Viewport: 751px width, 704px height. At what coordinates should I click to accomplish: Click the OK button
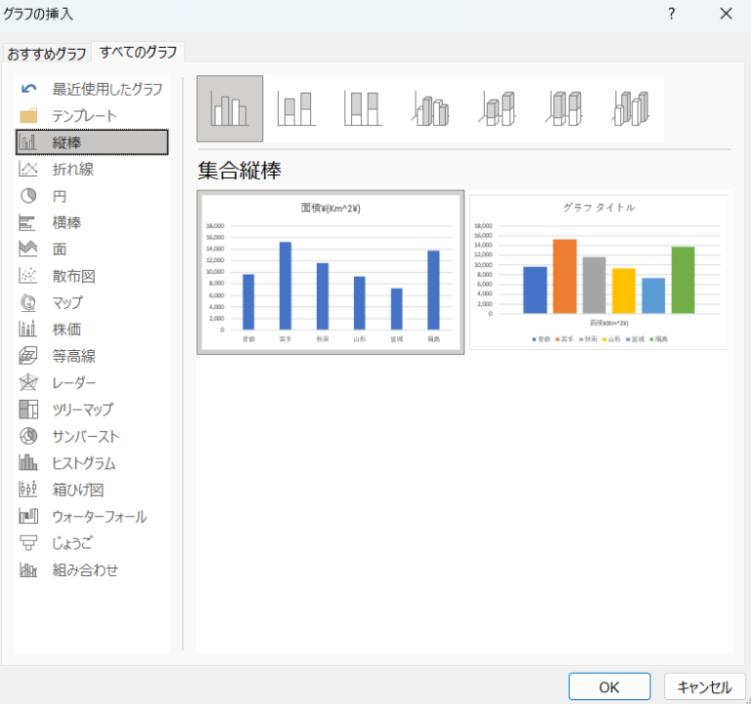coord(609,686)
